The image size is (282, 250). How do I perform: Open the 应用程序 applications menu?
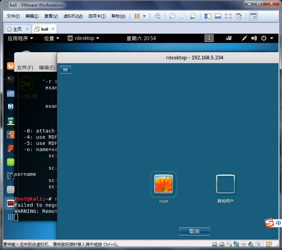pyautogui.click(x=20, y=38)
